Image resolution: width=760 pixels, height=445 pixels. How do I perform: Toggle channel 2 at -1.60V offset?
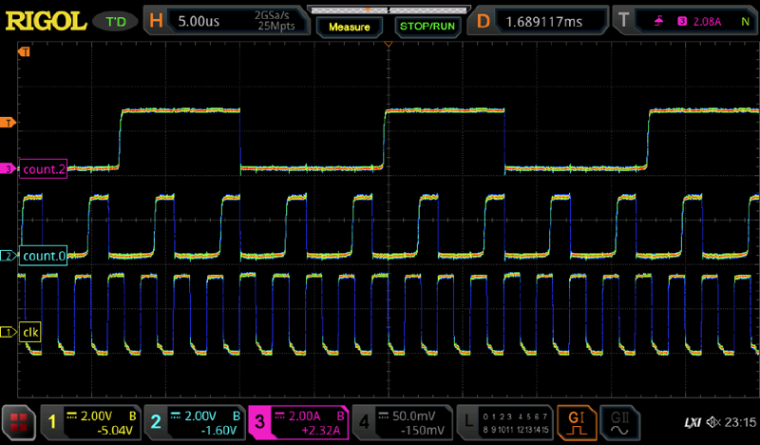pos(194,421)
